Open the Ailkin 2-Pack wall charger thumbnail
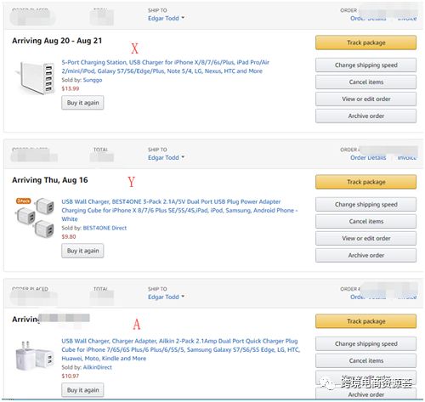This screenshot has height=402, width=425. click(35, 356)
